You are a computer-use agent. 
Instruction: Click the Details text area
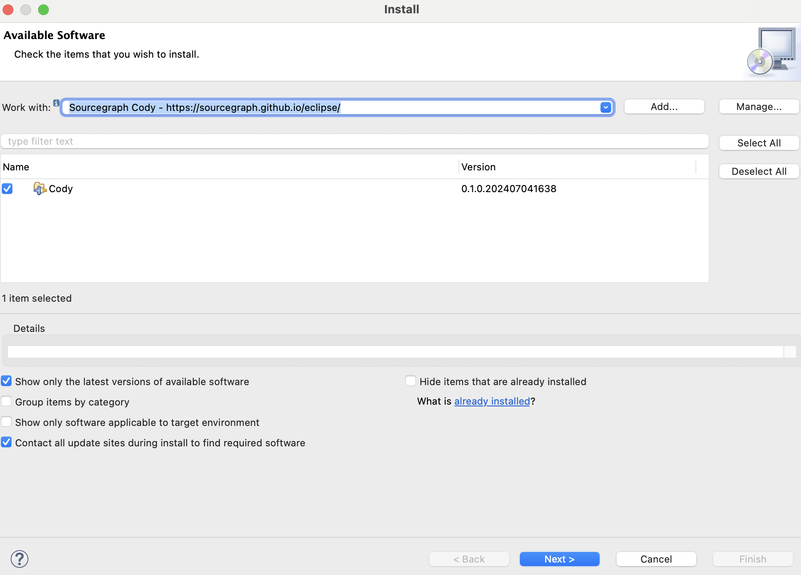point(396,352)
